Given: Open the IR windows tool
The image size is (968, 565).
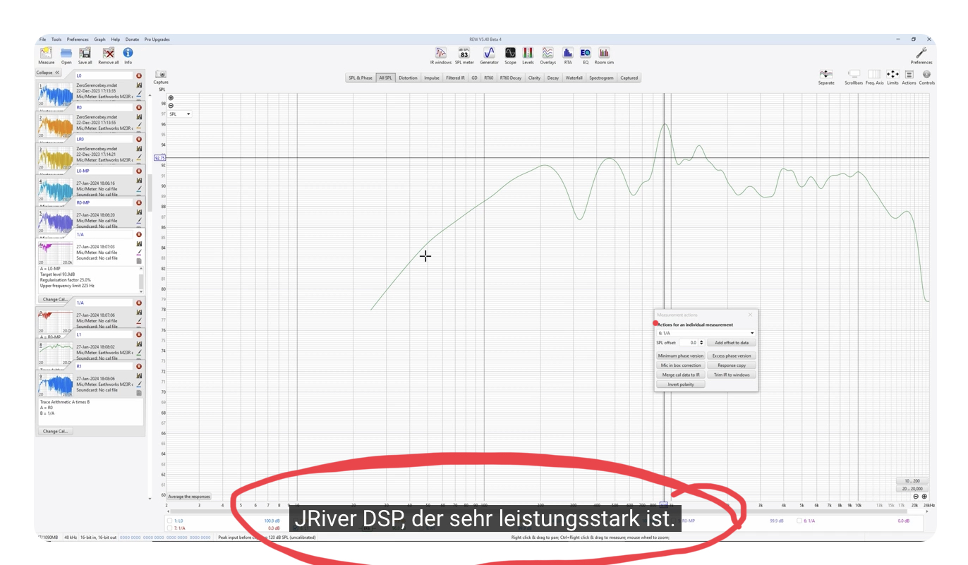Looking at the screenshot, I should point(441,53).
